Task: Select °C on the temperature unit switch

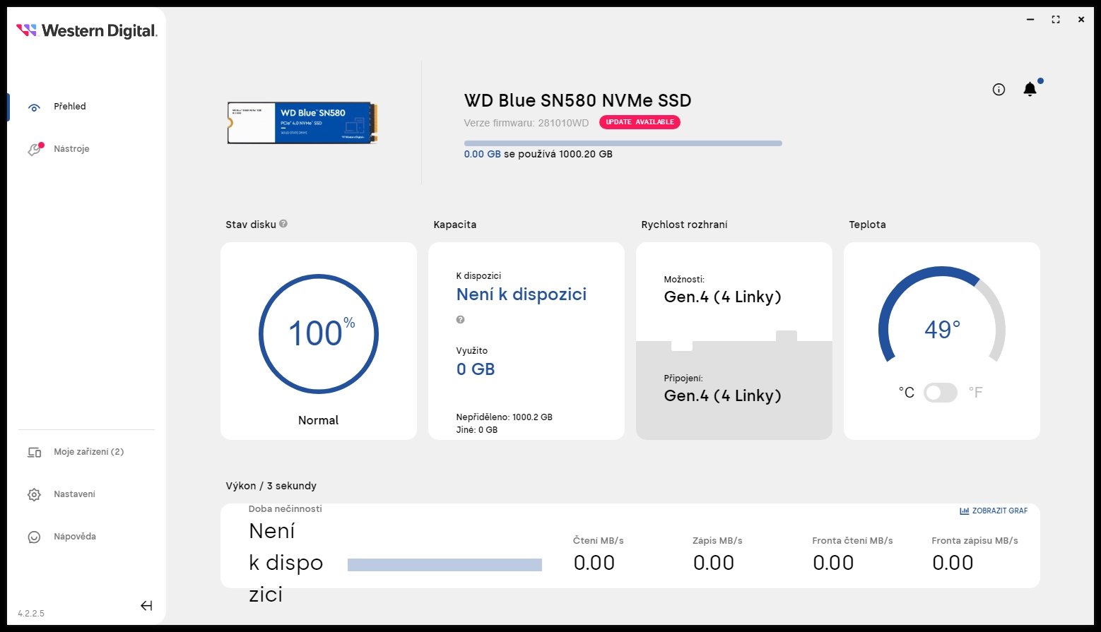Action: point(906,393)
